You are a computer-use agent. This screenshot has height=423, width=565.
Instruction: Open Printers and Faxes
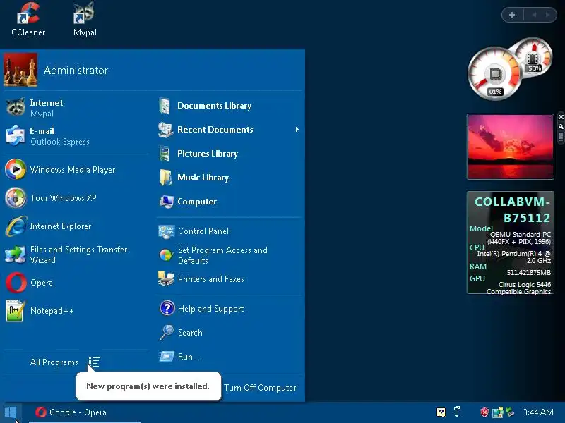pos(229,279)
